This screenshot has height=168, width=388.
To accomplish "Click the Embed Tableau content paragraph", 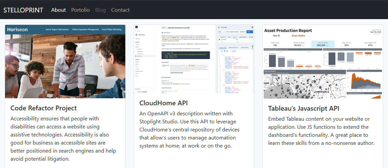I will point(321,131).
